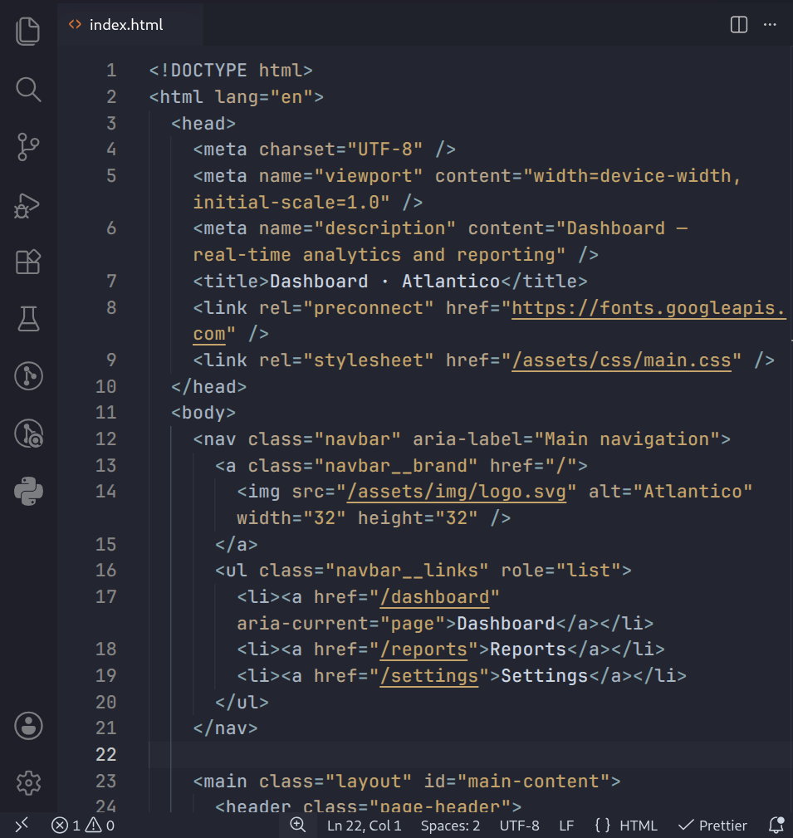Click the closing ul tag on line 20
793x838 pixels.
[242, 703]
